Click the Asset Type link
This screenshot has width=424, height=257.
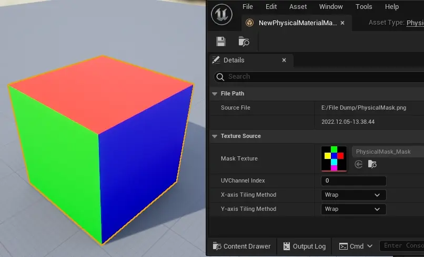415,23
